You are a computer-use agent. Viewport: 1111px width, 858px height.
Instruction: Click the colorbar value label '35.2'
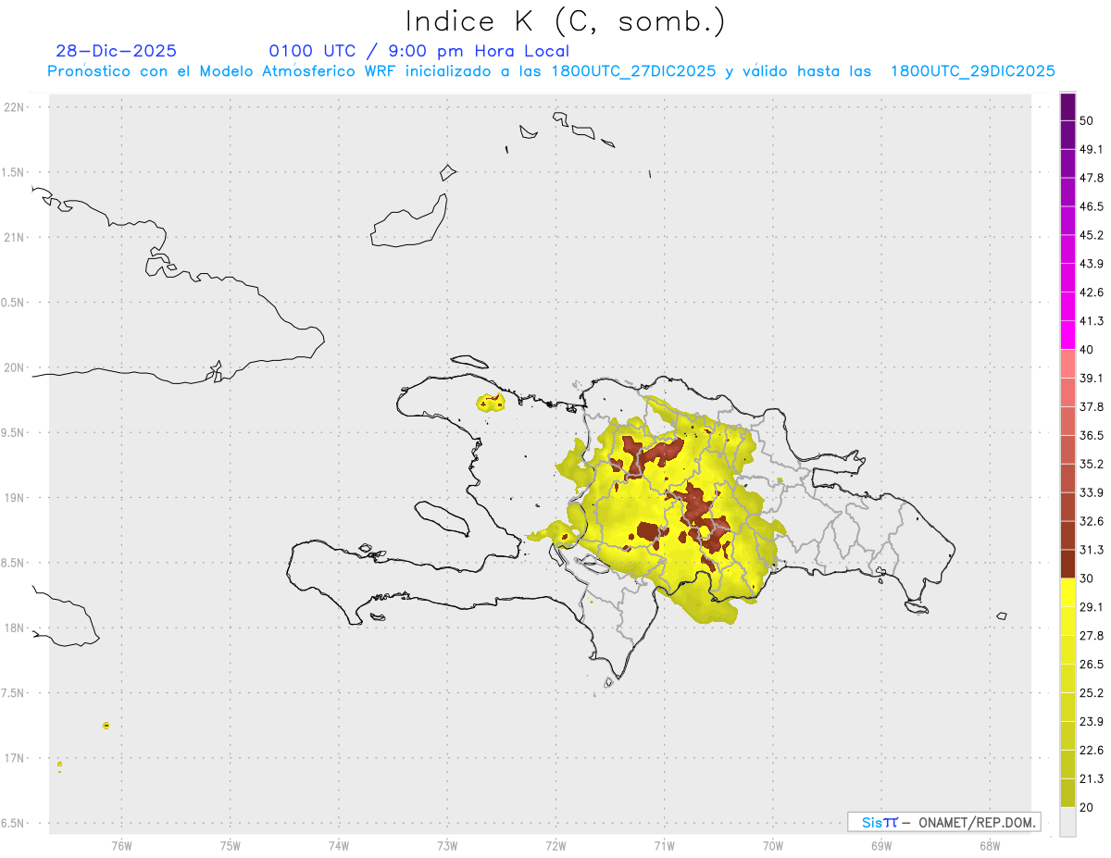pos(1092,464)
